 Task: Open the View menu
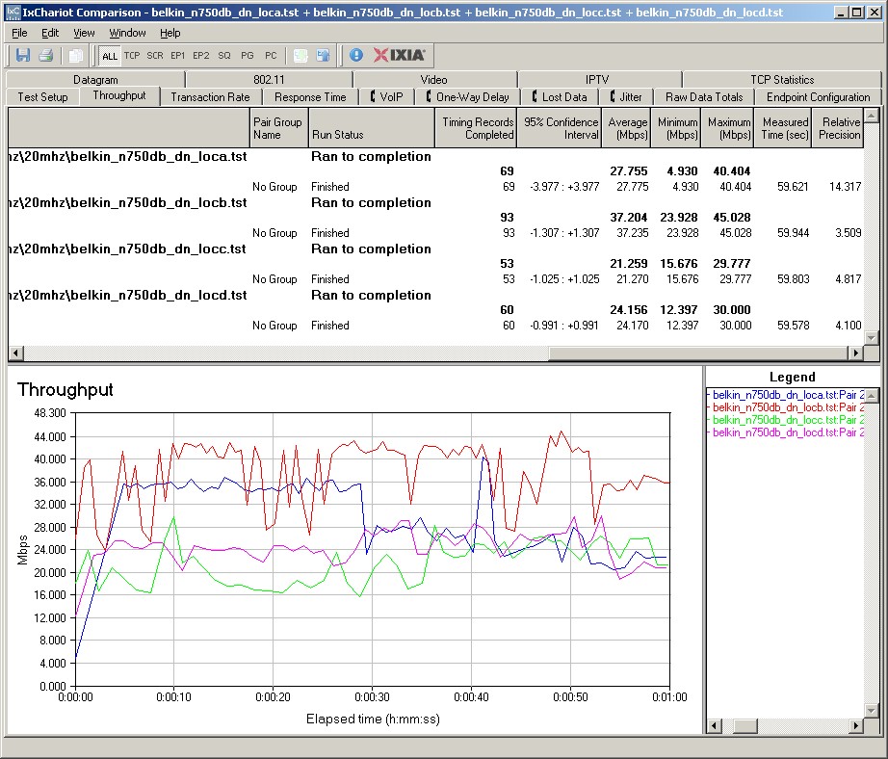tap(84, 33)
